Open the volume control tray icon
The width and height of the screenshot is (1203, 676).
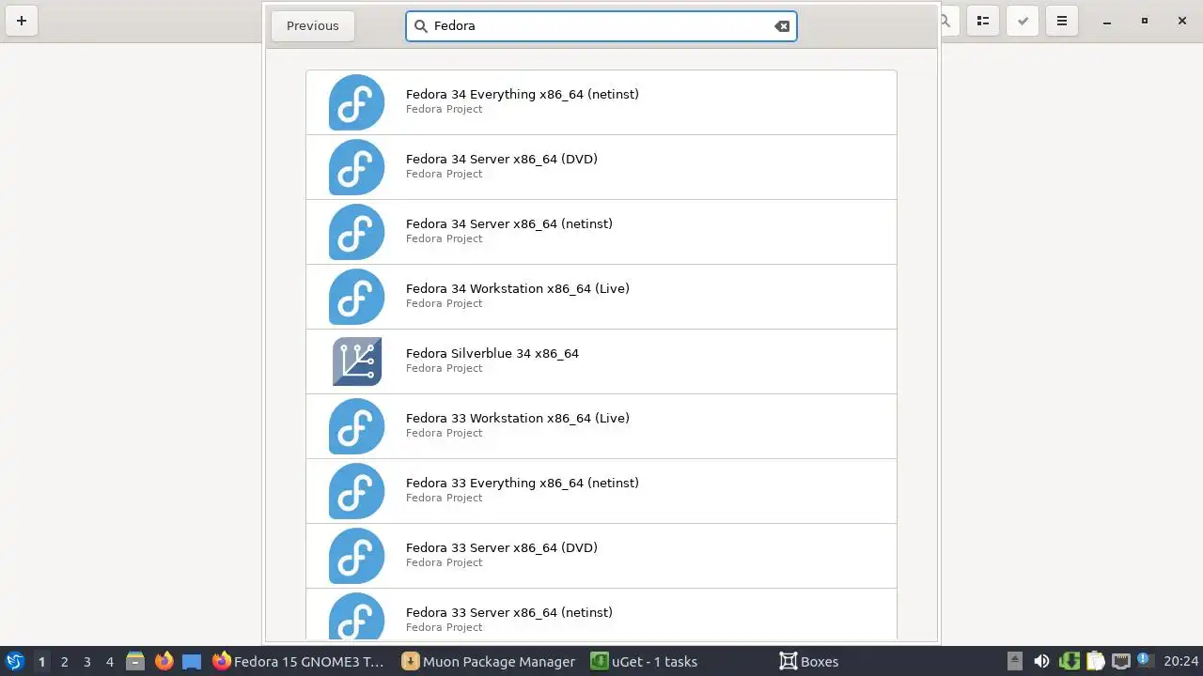(1041, 662)
